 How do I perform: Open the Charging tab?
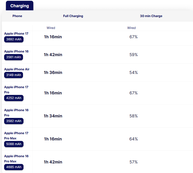point(20,6)
